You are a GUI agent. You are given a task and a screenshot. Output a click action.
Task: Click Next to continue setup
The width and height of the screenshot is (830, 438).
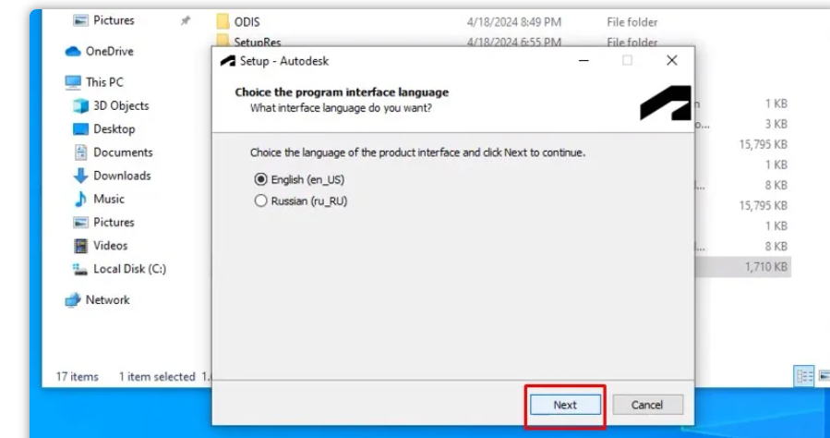565,405
